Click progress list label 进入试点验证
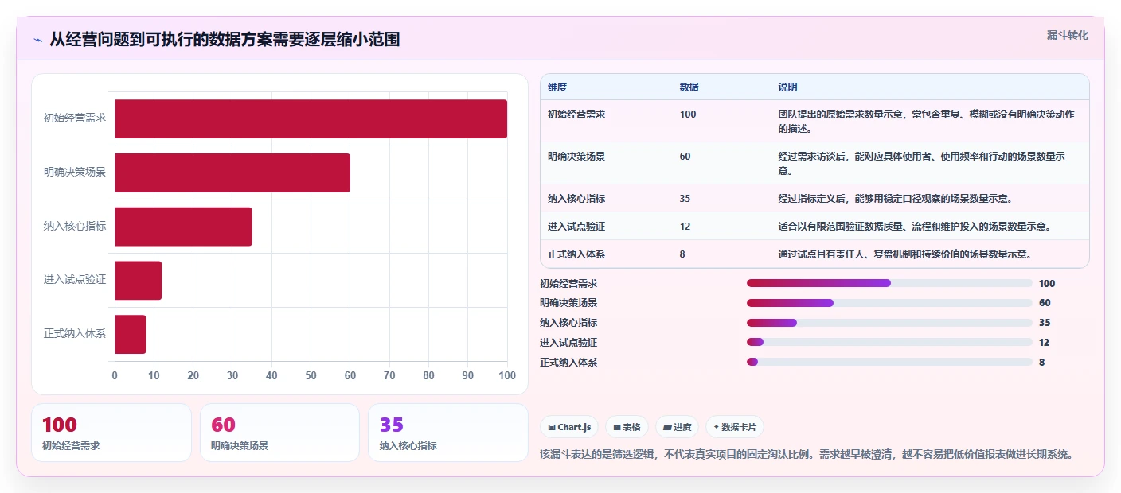This screenshot has height=493, width=1121. [568, 343]
